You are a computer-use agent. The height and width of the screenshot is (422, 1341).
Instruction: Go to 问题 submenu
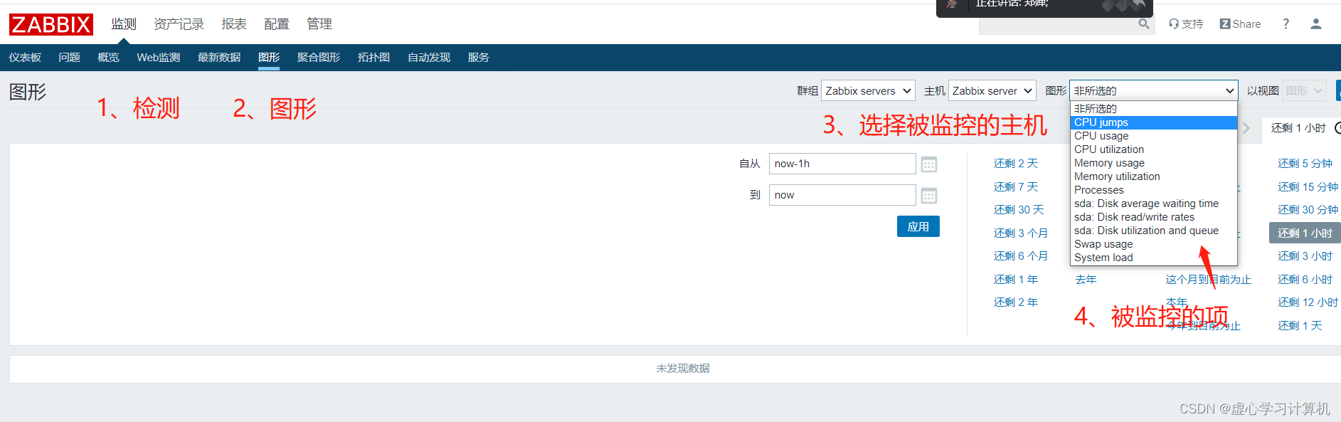(69, 58)
